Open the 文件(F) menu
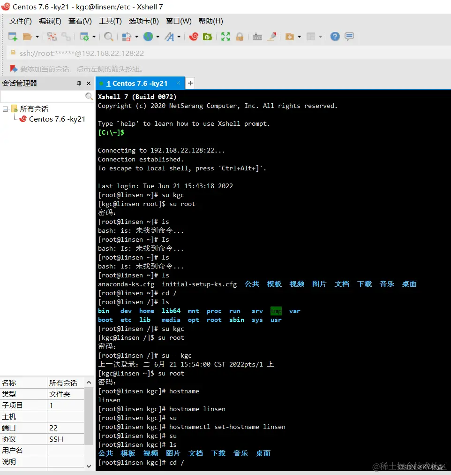This screenshot has height=475, width=451. click(20, 21)
